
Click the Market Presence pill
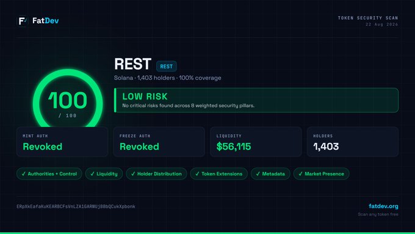click(321, 174)
